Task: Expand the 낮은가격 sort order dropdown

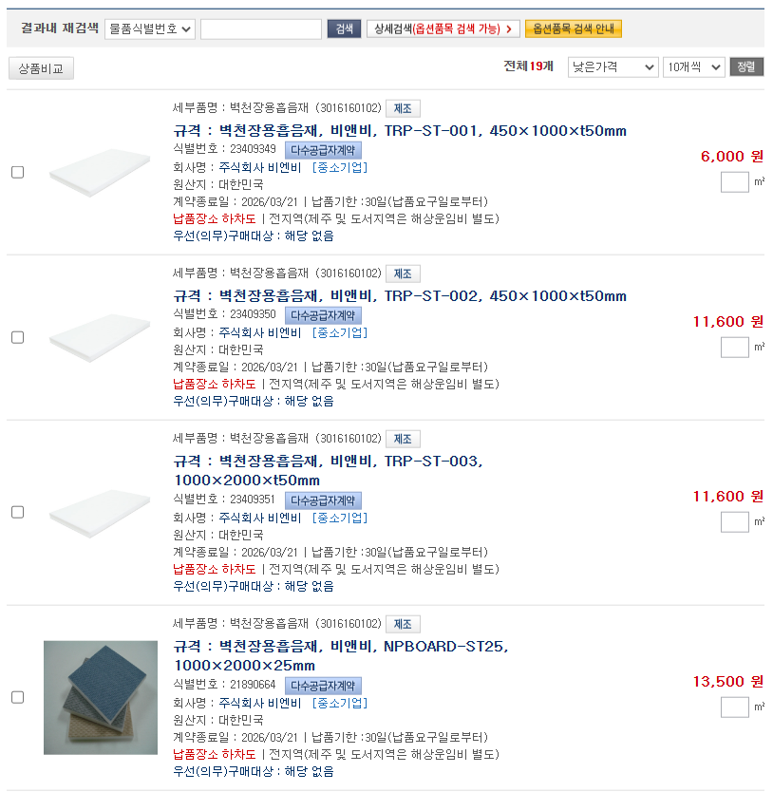Action: (x=613, y=67)
